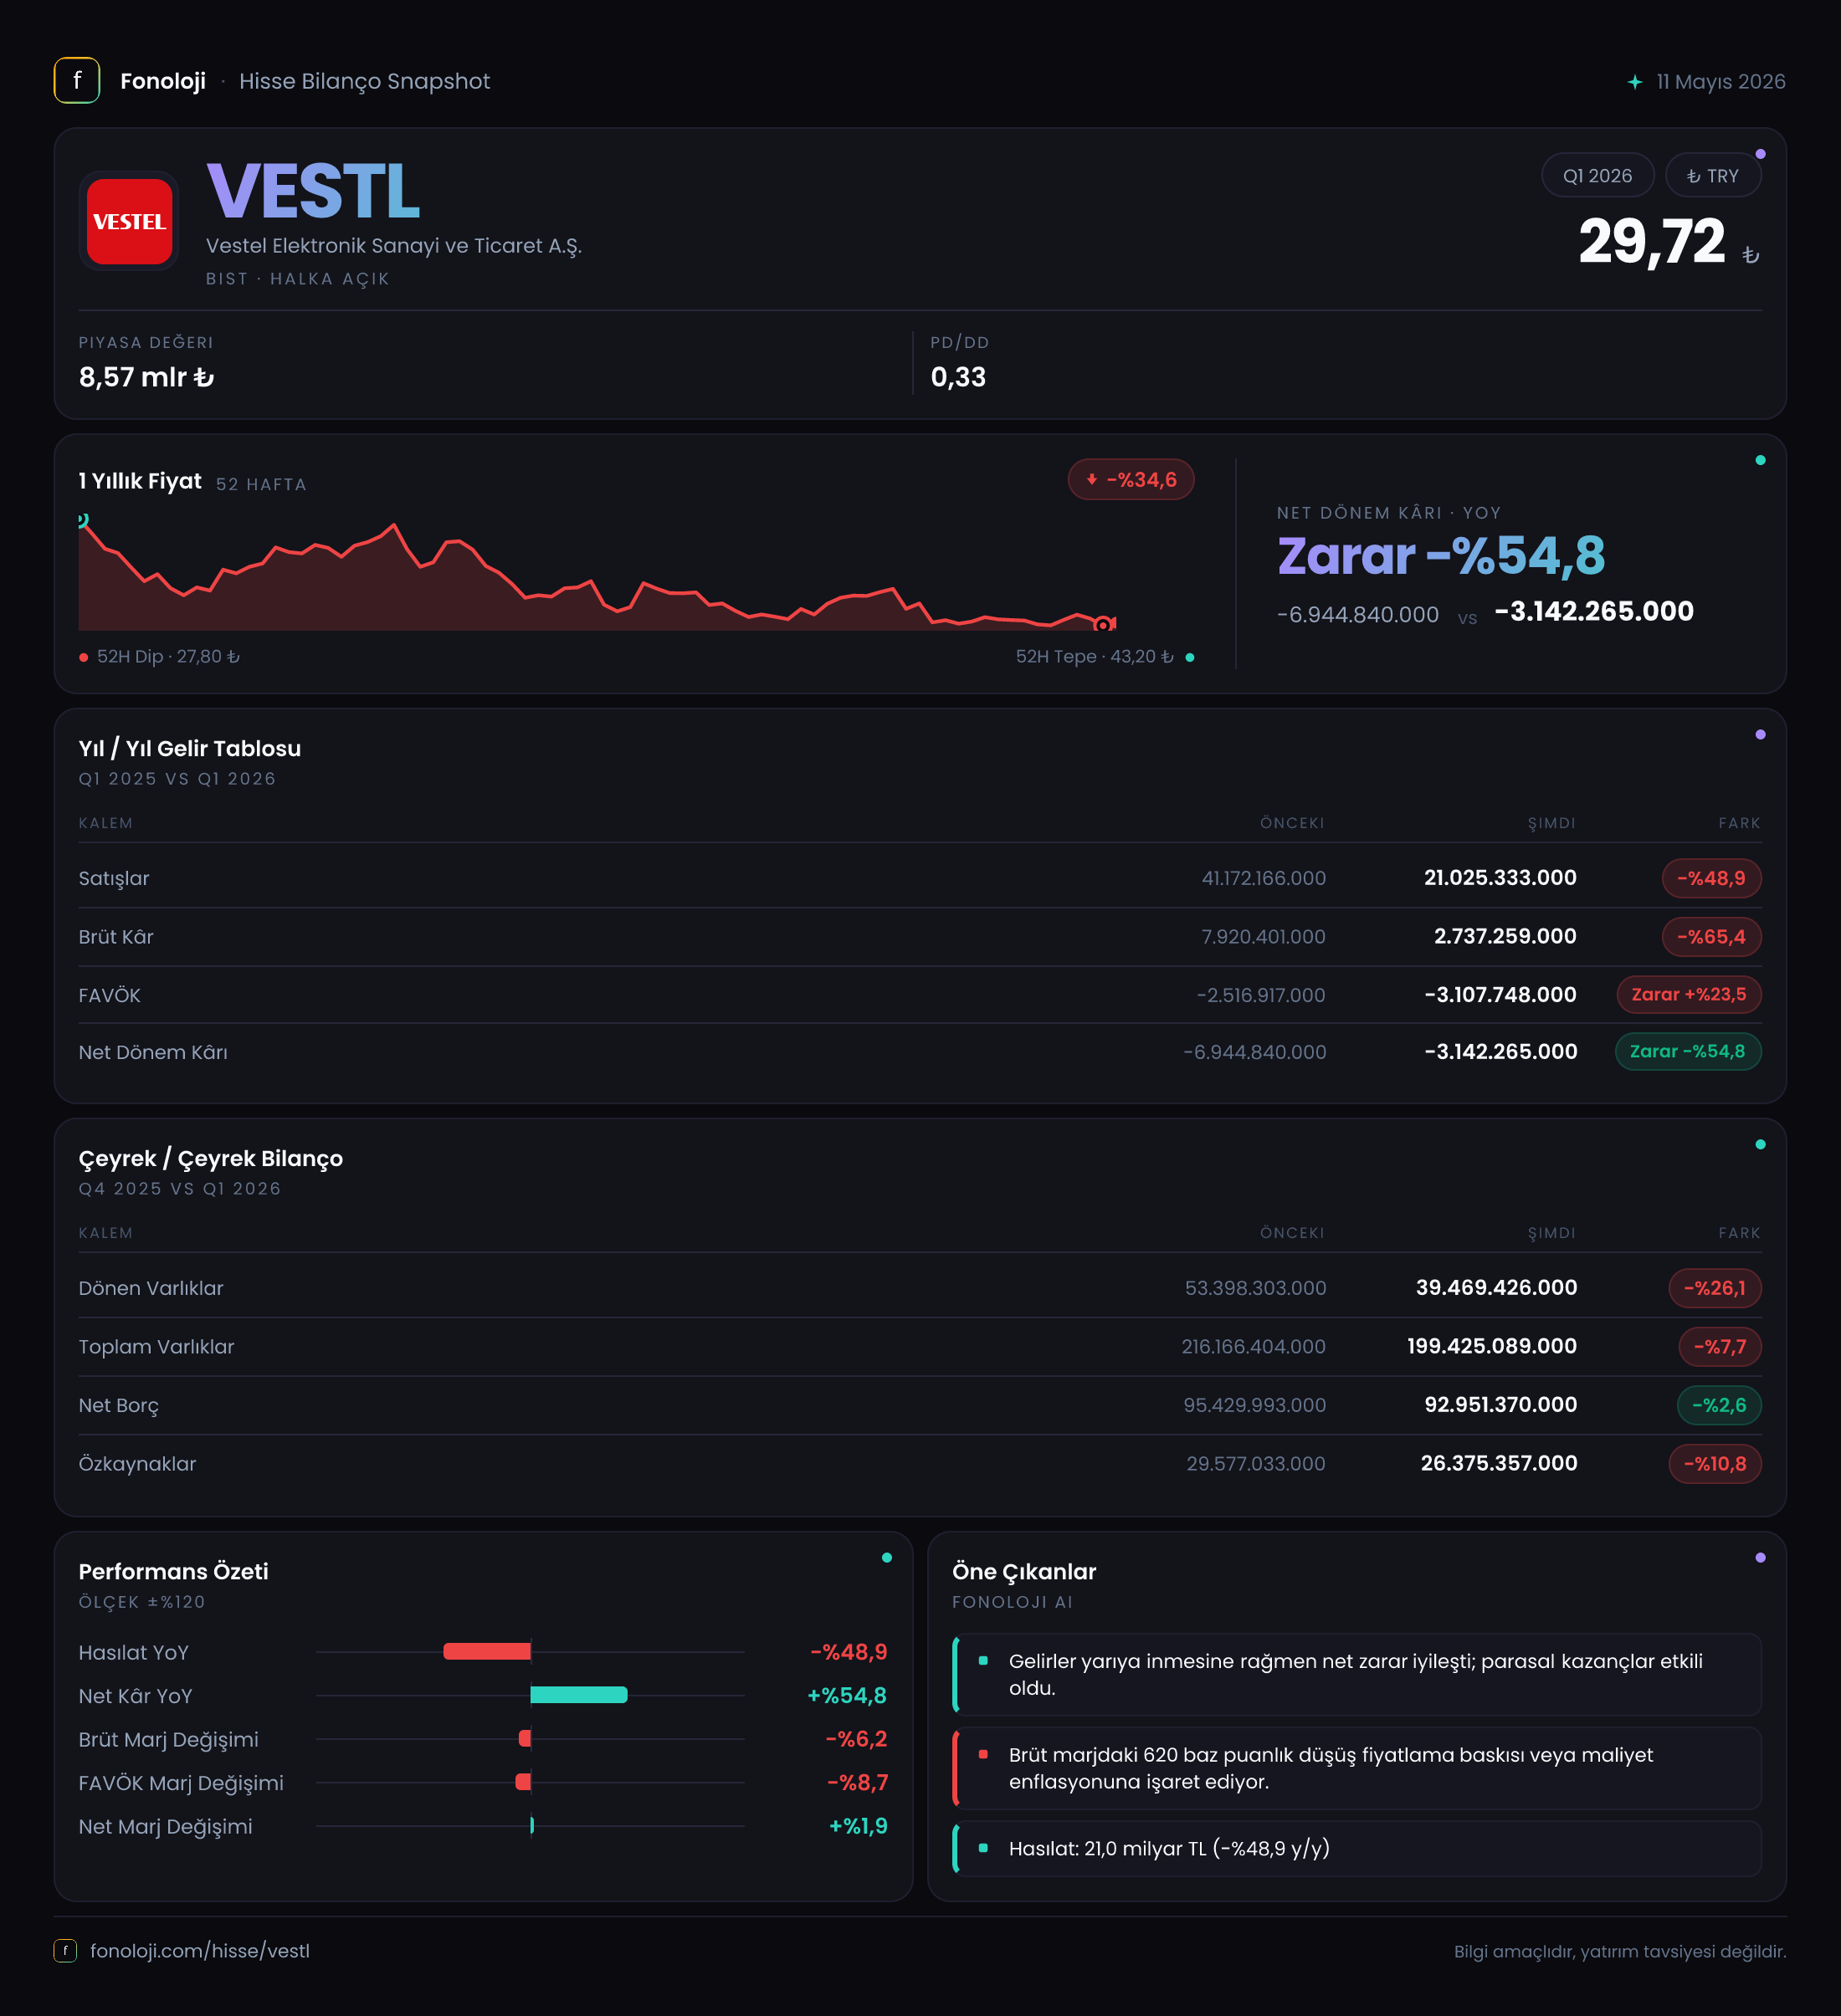Click the Turkish lira symbol after price 29,72
The height and width of the screenshot is (2016, 1841).
[1750, 255]
